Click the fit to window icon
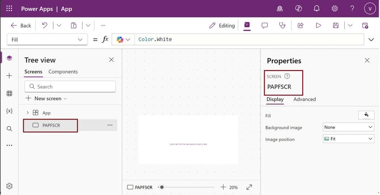 tap(249, 187)
